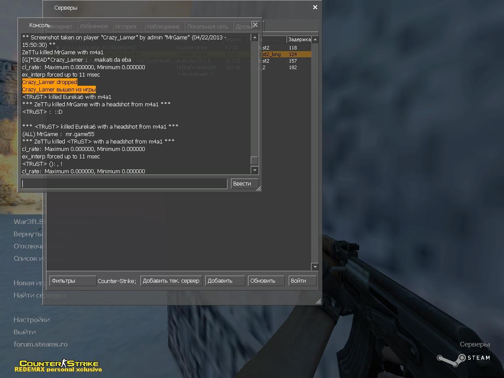504x378 pixels.
Task: Click the "Screenshot taken on player" console line
Action: pyautogui.click(x=124, y=41)
